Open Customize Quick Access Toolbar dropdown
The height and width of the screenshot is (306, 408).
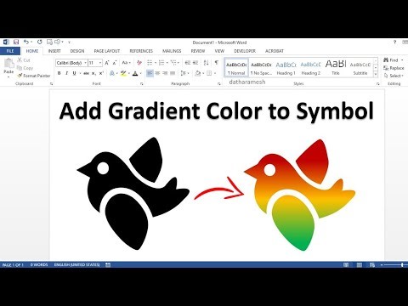tap(69, 42)
